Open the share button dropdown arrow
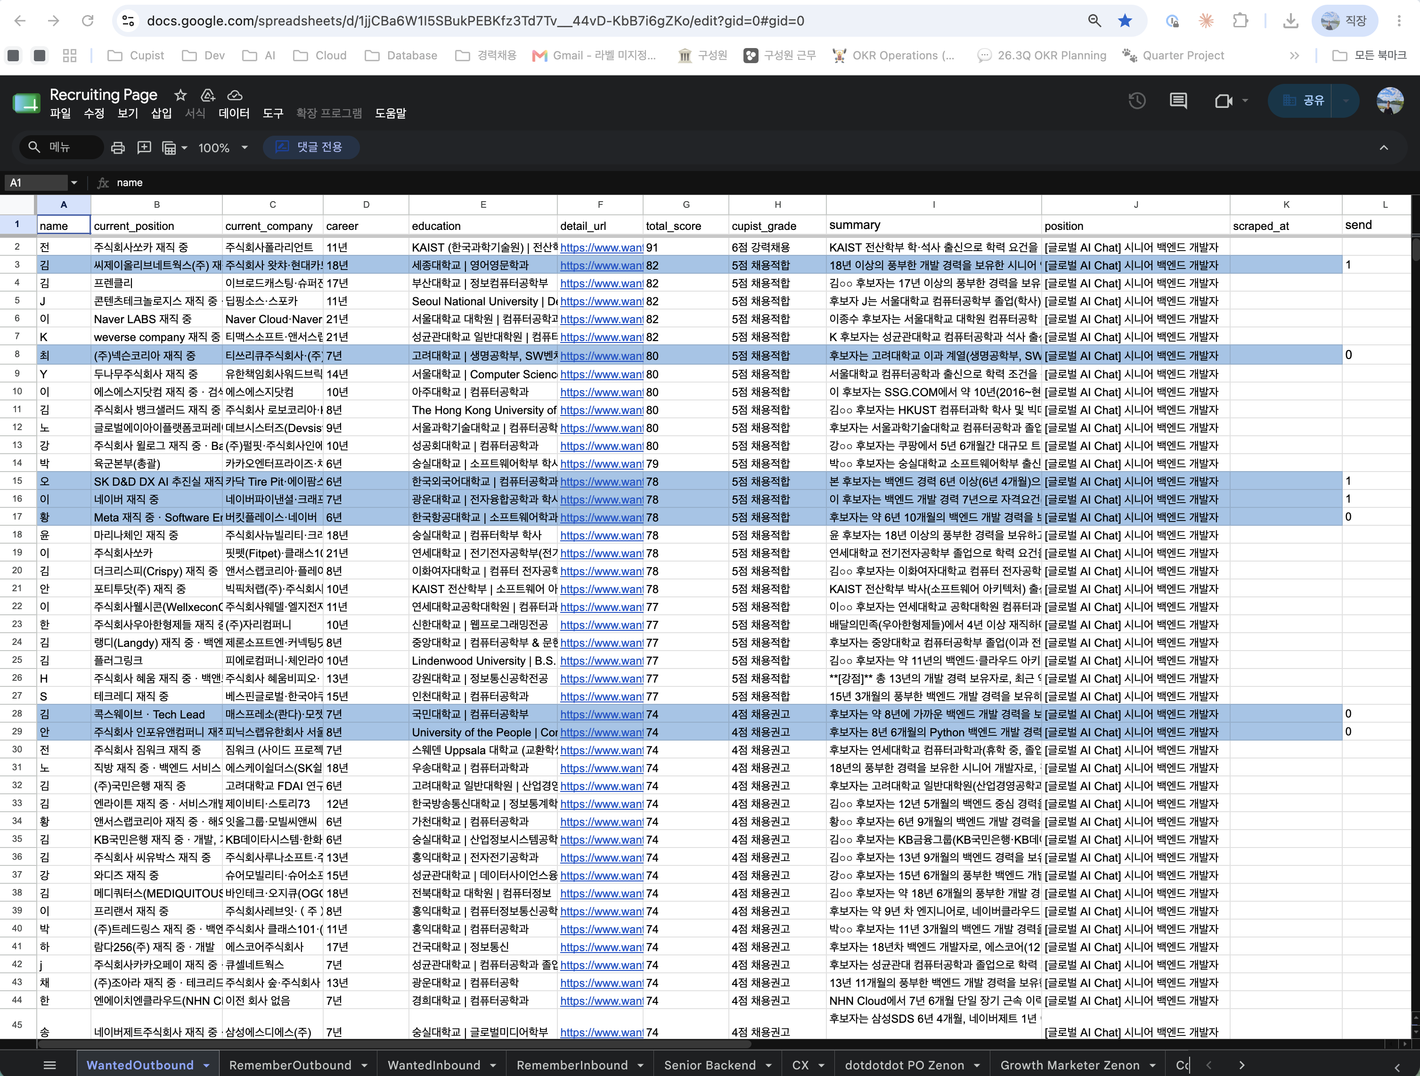 click(x=1346, y=101)
